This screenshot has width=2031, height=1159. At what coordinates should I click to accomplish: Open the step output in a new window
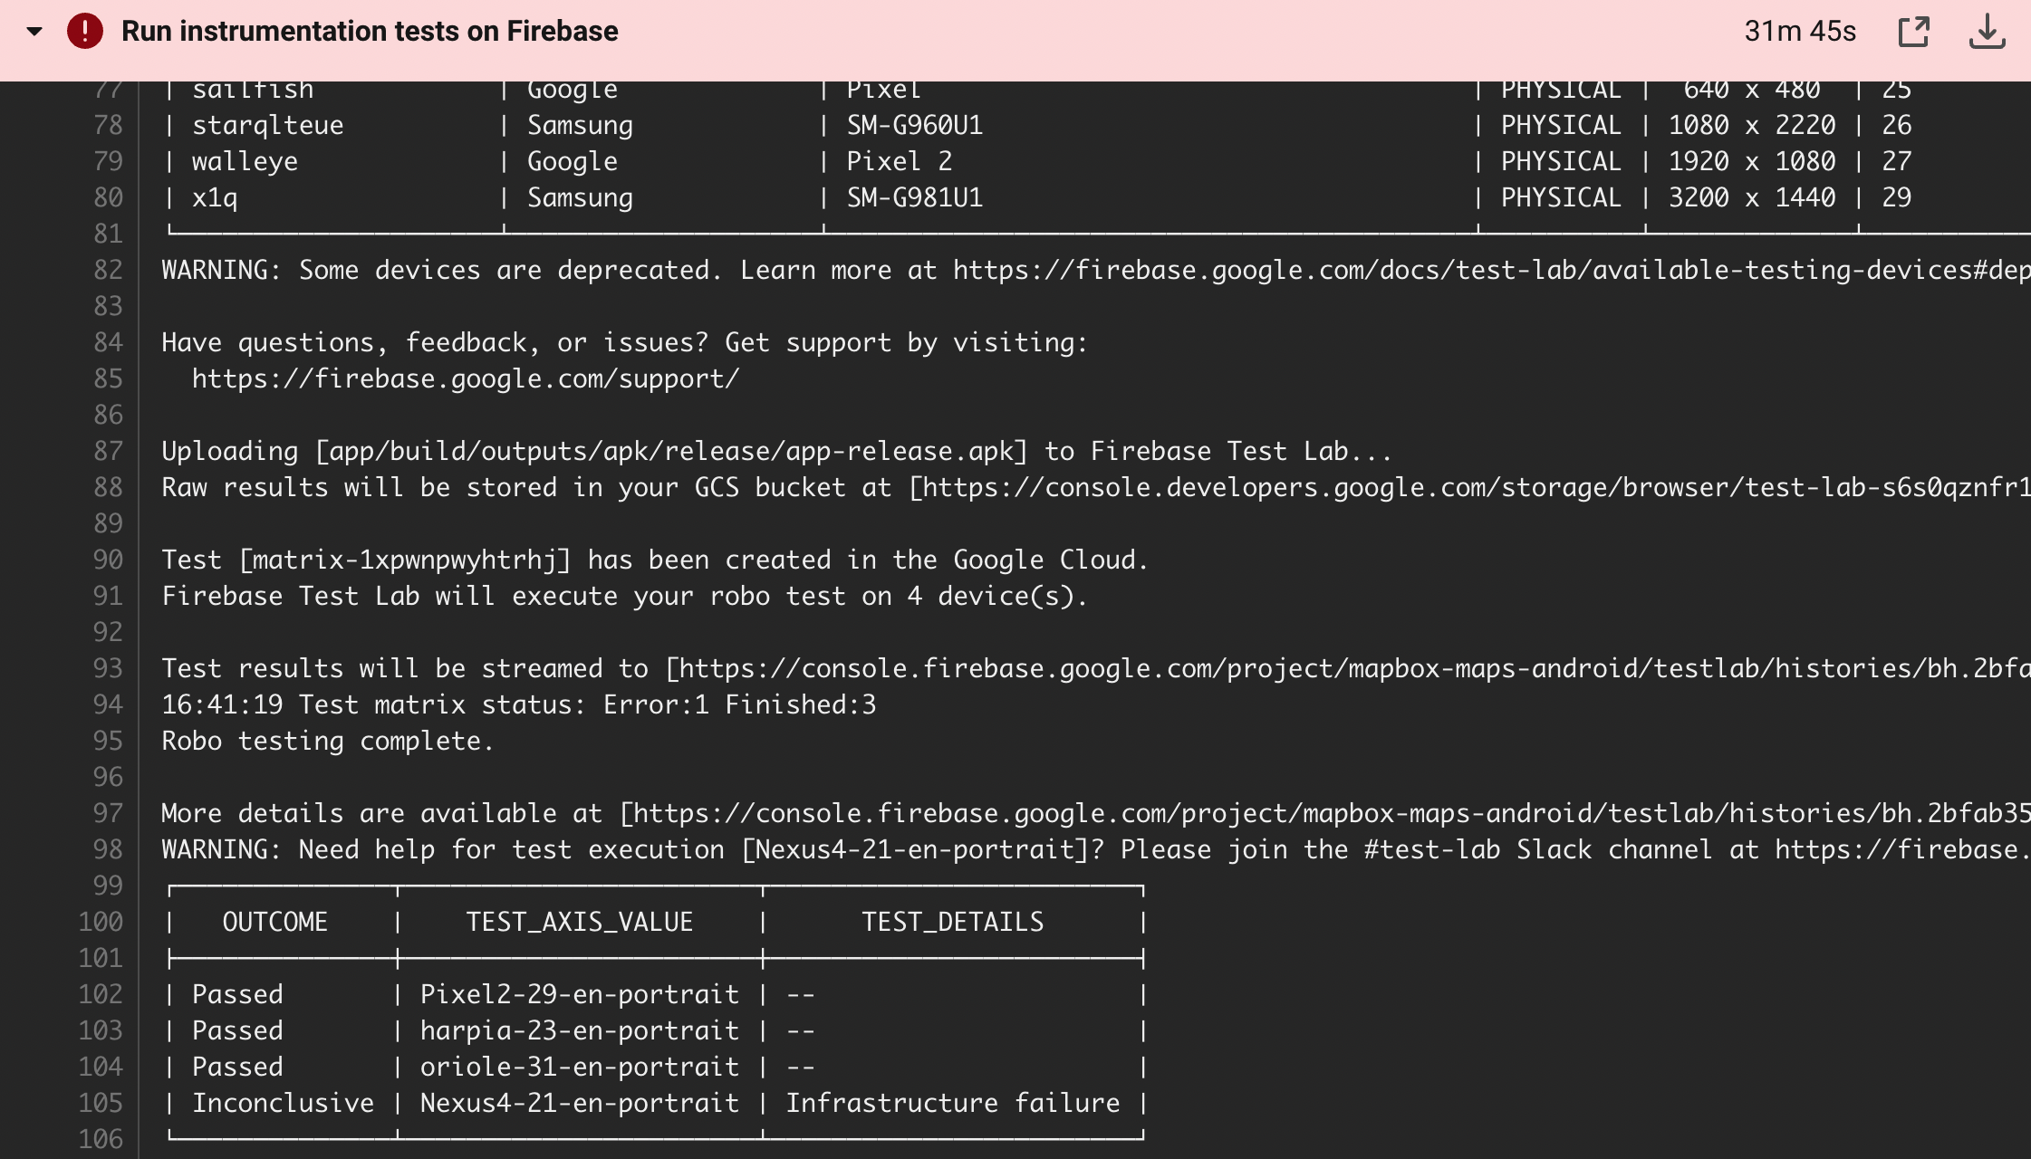(x=1916, y=31)
